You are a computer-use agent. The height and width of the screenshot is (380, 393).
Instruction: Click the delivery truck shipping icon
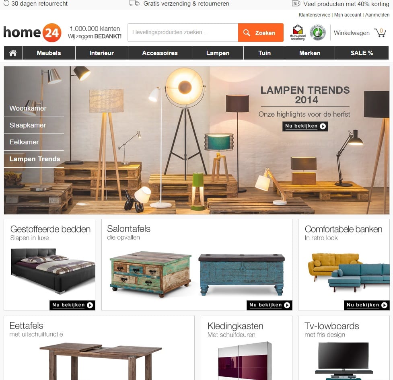(x=134, y=4)
